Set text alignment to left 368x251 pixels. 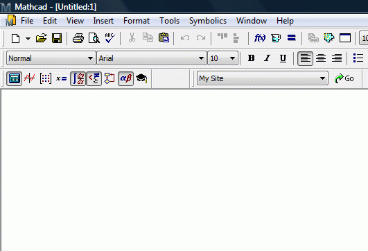[x=305, y=58]
